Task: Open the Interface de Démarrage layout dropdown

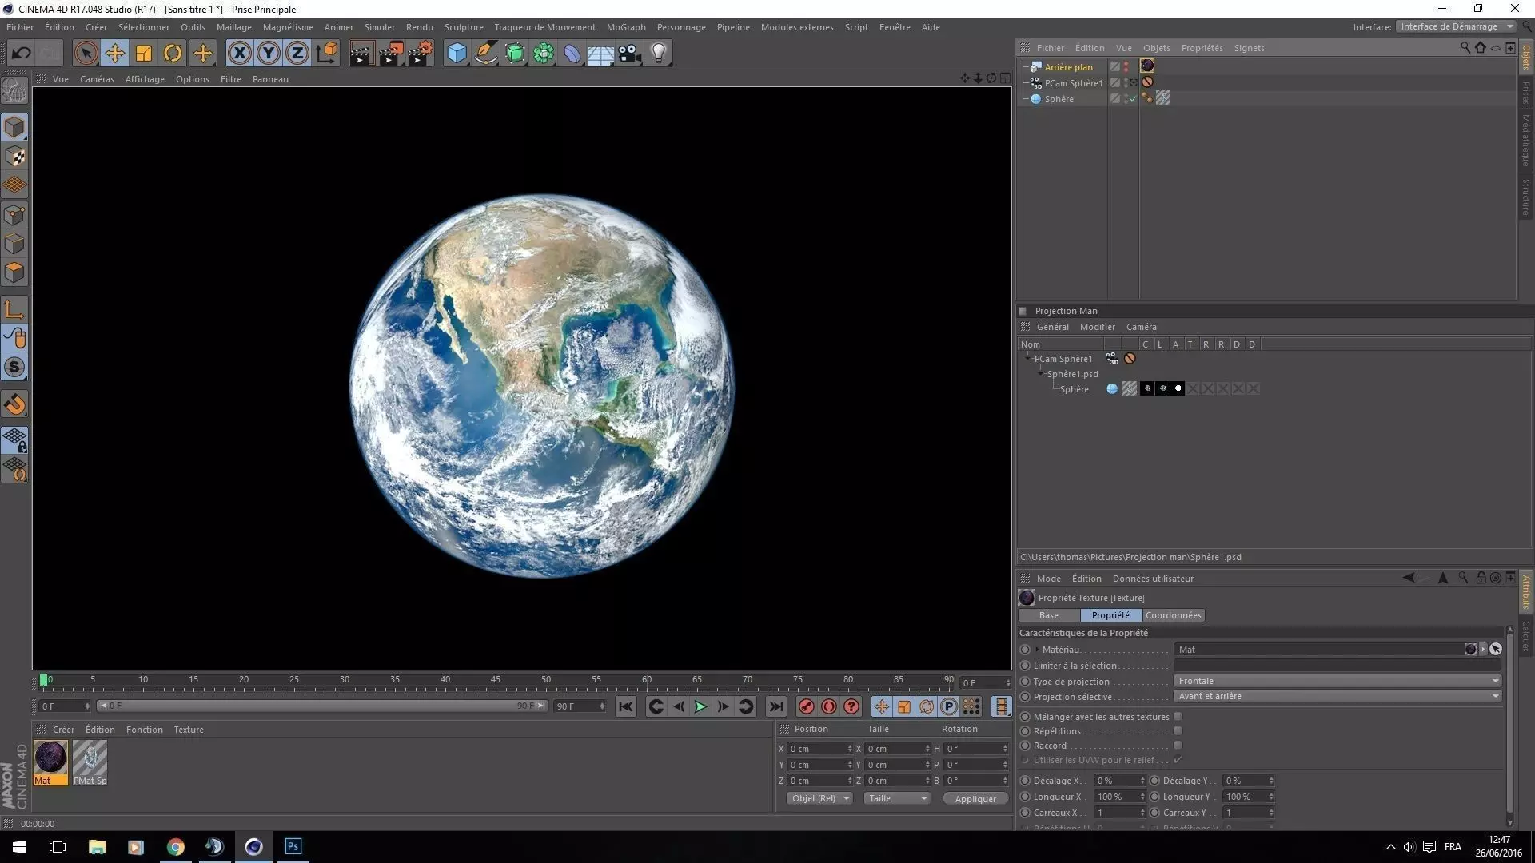Action: (1456, 26)
